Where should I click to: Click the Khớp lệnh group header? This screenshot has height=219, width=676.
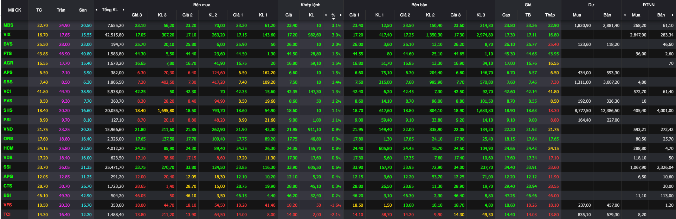[x=310, y=5]
